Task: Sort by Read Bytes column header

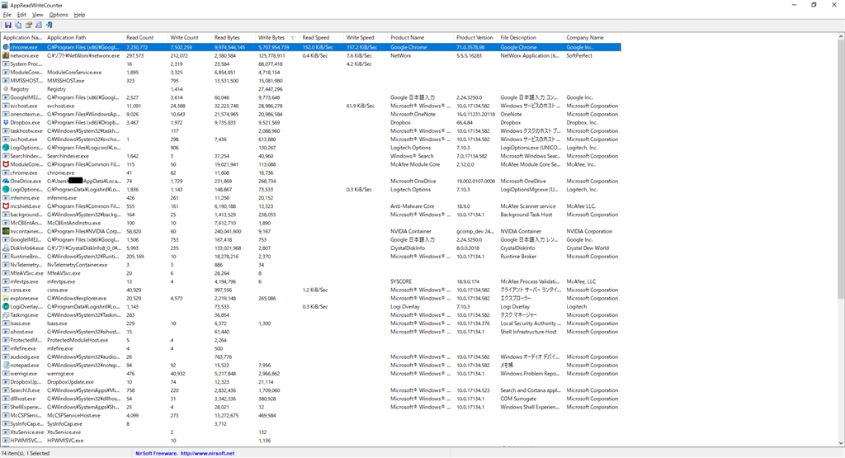Action: point(234,38)
